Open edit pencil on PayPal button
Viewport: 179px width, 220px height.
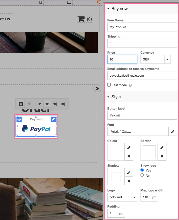click(53, 119)
